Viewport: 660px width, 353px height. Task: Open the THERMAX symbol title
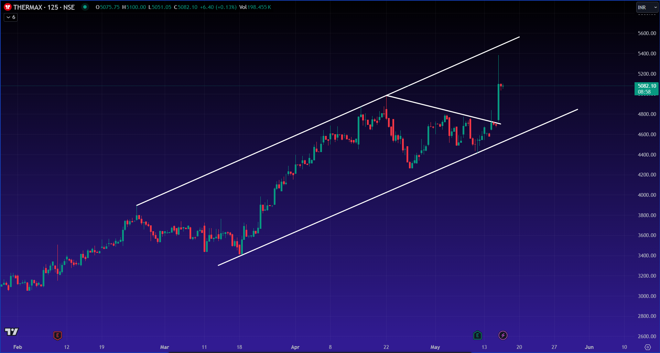(x=44, y=7)
